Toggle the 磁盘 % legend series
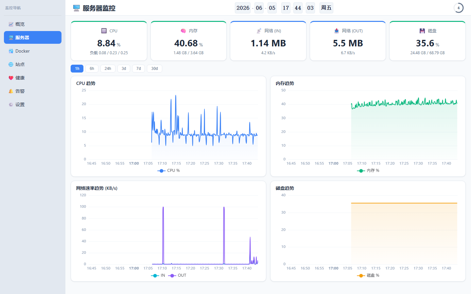The height and width of the screenshot is (294, 471). coord(368,275)
